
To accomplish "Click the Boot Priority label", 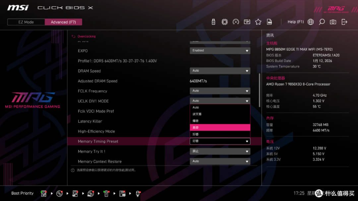I will (23, 193).
